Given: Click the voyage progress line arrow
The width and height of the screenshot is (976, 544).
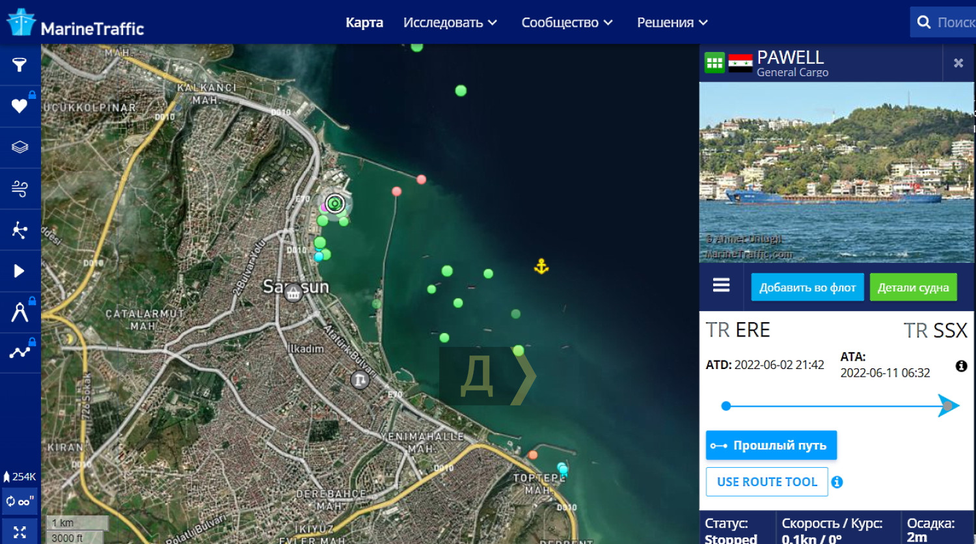Looking at the screenshot, I should click(x=947, y=406).
